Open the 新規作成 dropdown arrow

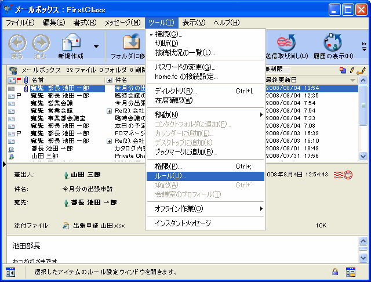point(96,46)
